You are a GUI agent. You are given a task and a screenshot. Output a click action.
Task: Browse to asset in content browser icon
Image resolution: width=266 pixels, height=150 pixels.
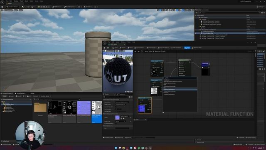(x=108, y=48)
